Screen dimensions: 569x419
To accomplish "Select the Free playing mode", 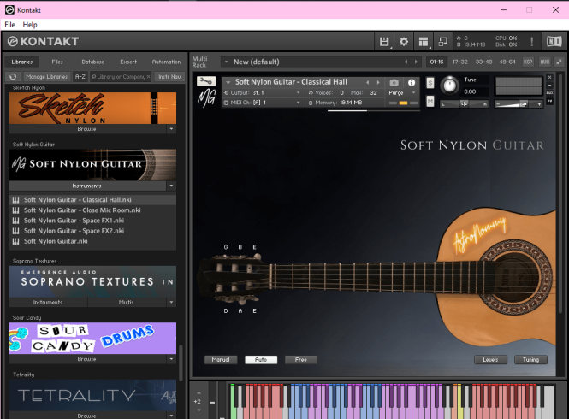I will tap(301, 359).
